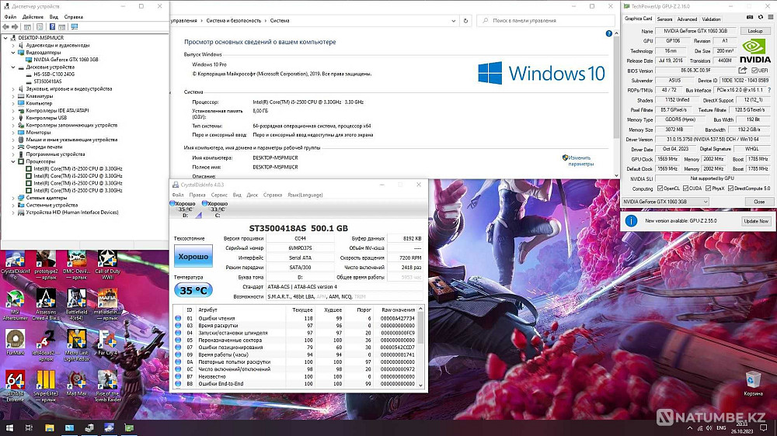Open Task View on taskbar
The height and width of the screenshot is (436, 777).
29,427
